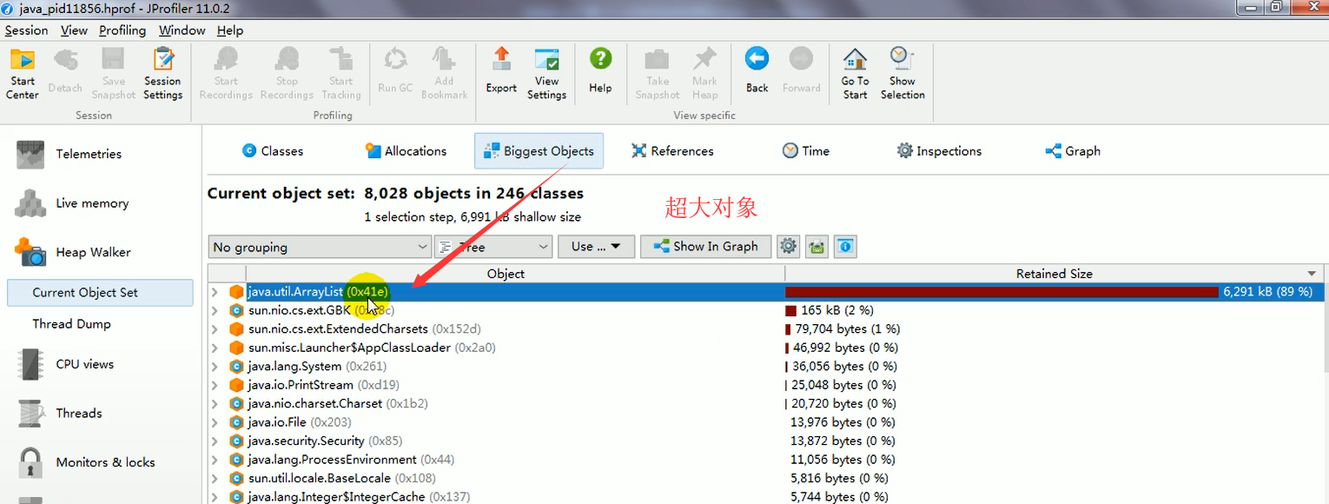This screenshot has width=1329, height=504.
Task: Expand the sun.nio.cs.ext.GBK row
Action: pos(215,310)
